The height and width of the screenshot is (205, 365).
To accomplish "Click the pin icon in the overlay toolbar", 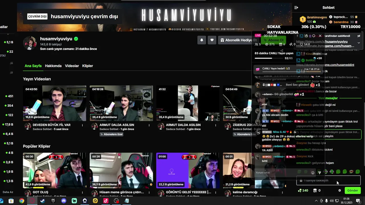I will tap(297, 36).
